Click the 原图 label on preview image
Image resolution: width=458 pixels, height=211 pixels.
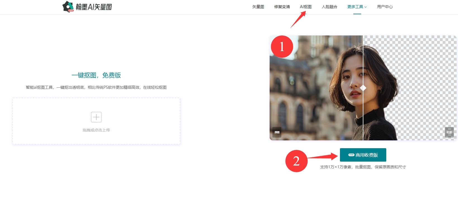coord(277,132)
